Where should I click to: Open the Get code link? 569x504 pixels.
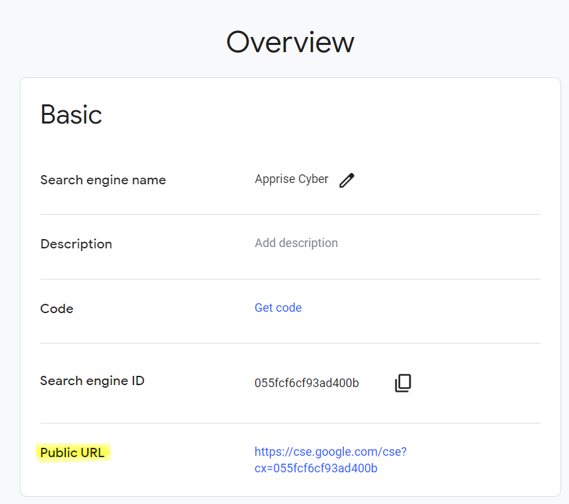(278, 308)
